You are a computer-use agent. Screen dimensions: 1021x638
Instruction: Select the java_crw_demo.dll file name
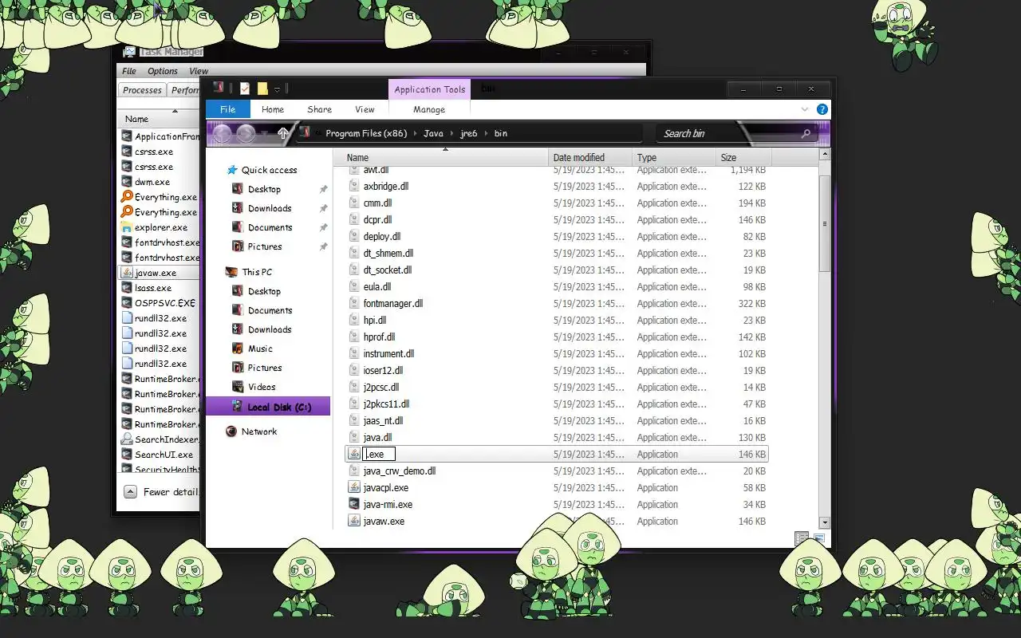pos(400,471)
